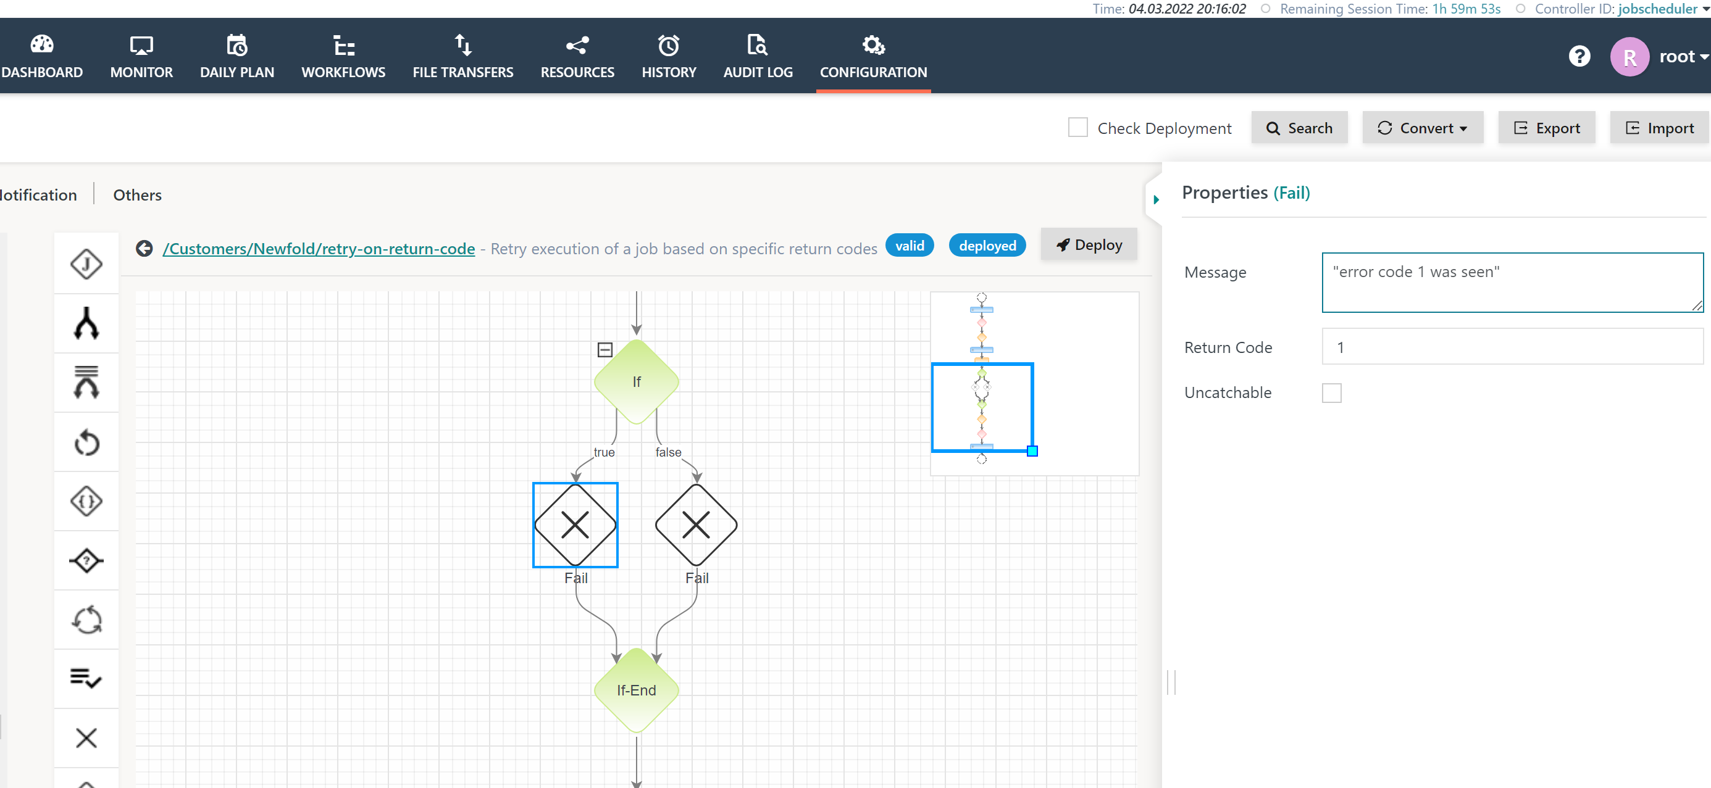Click the false branch label
Screen dimensions: 1711x788
(668, 452)
